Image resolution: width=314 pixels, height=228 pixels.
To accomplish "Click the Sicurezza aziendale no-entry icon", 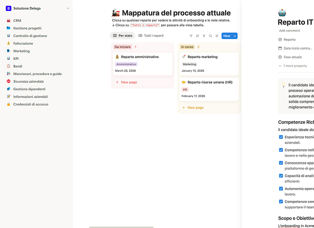I will click(9, 81).
